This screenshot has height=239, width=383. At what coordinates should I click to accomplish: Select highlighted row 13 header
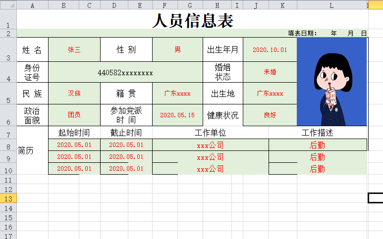8,198
